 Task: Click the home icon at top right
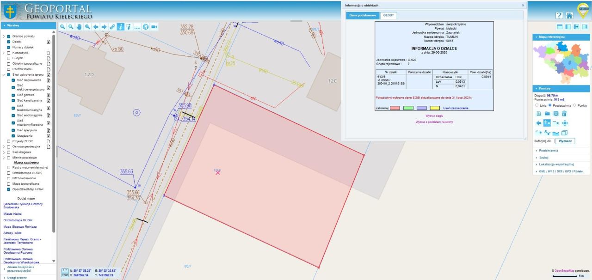tap(569, 15)
